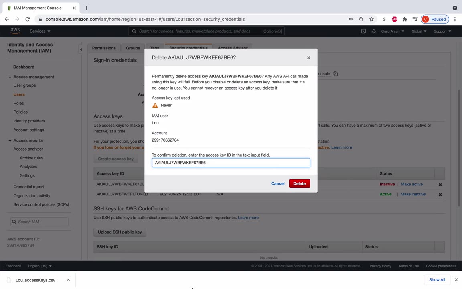This screenshot has width=462, height=289.
Task: Open the extensions puzzle icon
Action: (x=405, y=19)
